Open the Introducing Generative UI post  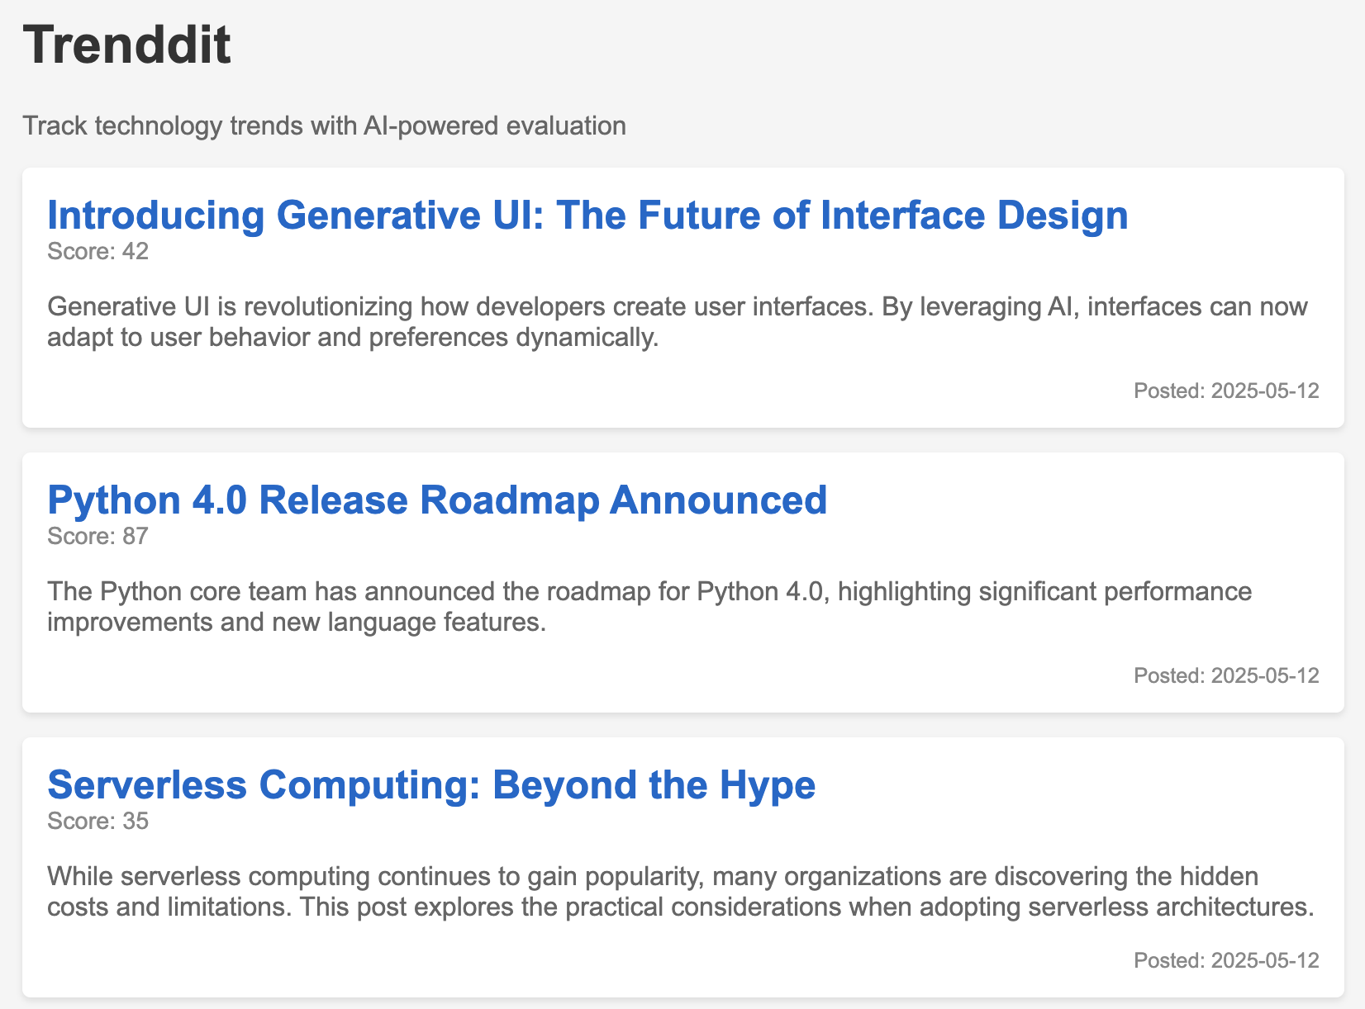pyautogui.click(x=587, y=215)
